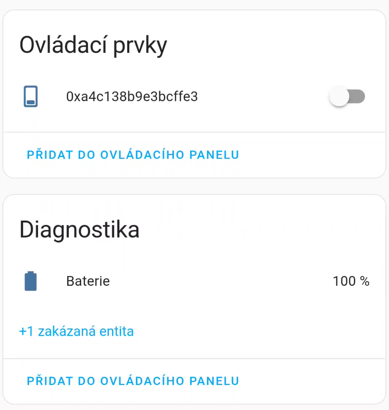Add the Diagnostika card to the dashboard
Screen dimensions: 389x410
133,381
